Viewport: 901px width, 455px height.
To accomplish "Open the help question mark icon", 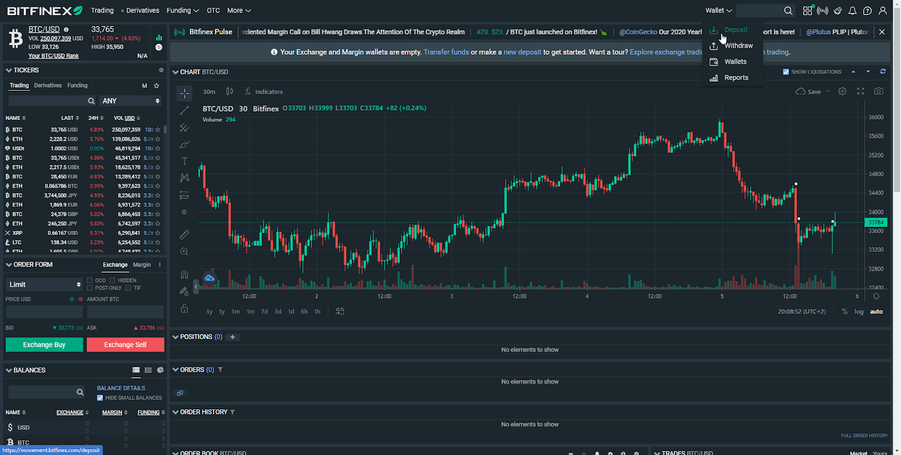I will (x=868, y=11).
